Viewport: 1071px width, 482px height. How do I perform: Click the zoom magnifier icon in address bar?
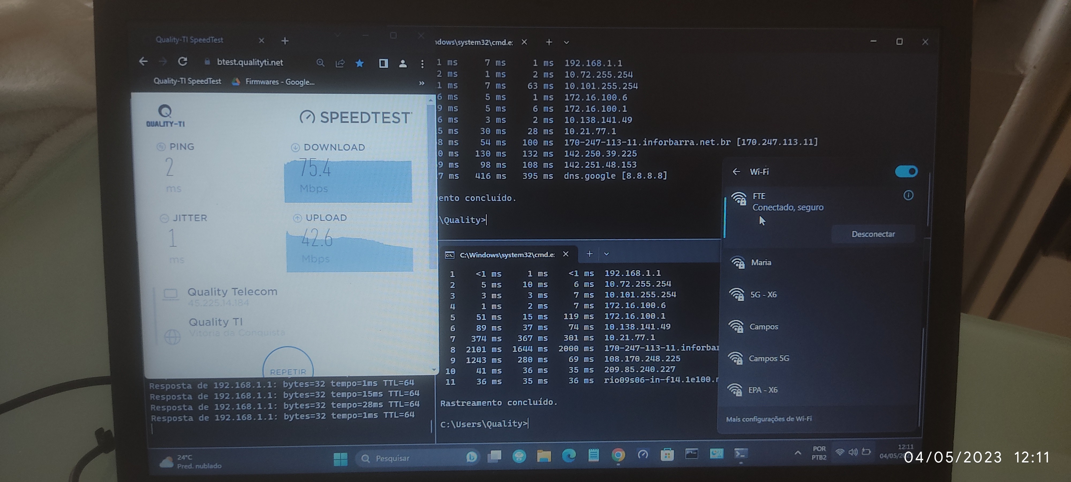[320, 63]
